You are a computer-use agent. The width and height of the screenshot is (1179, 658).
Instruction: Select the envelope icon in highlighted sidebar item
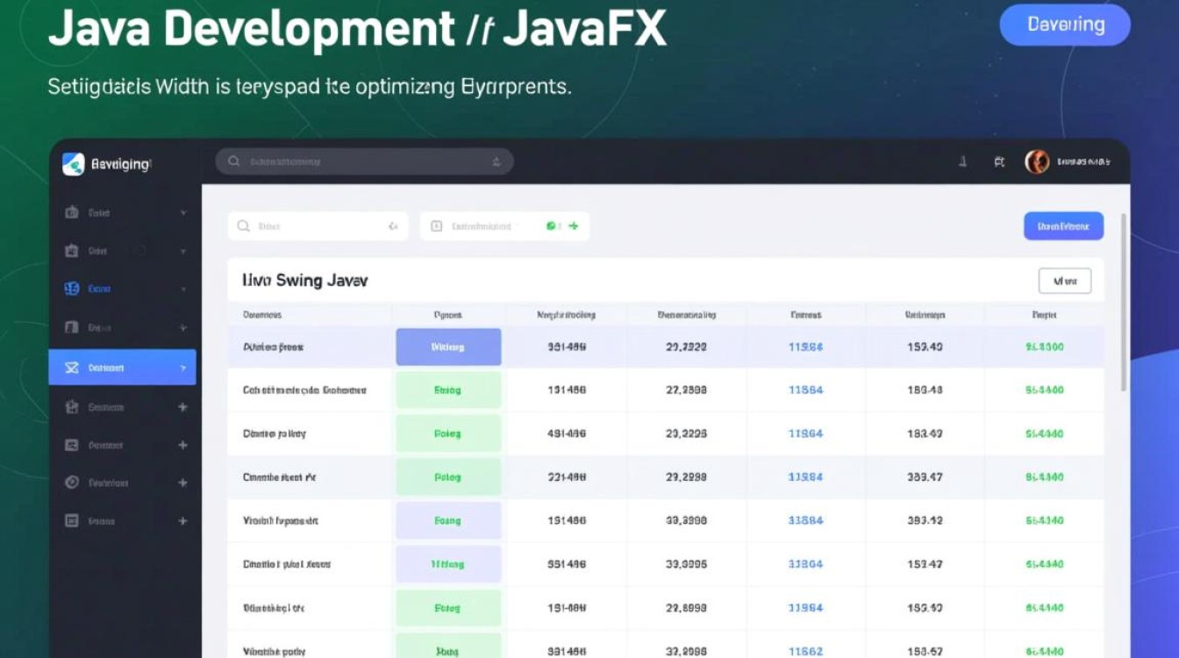click(70, 367)
